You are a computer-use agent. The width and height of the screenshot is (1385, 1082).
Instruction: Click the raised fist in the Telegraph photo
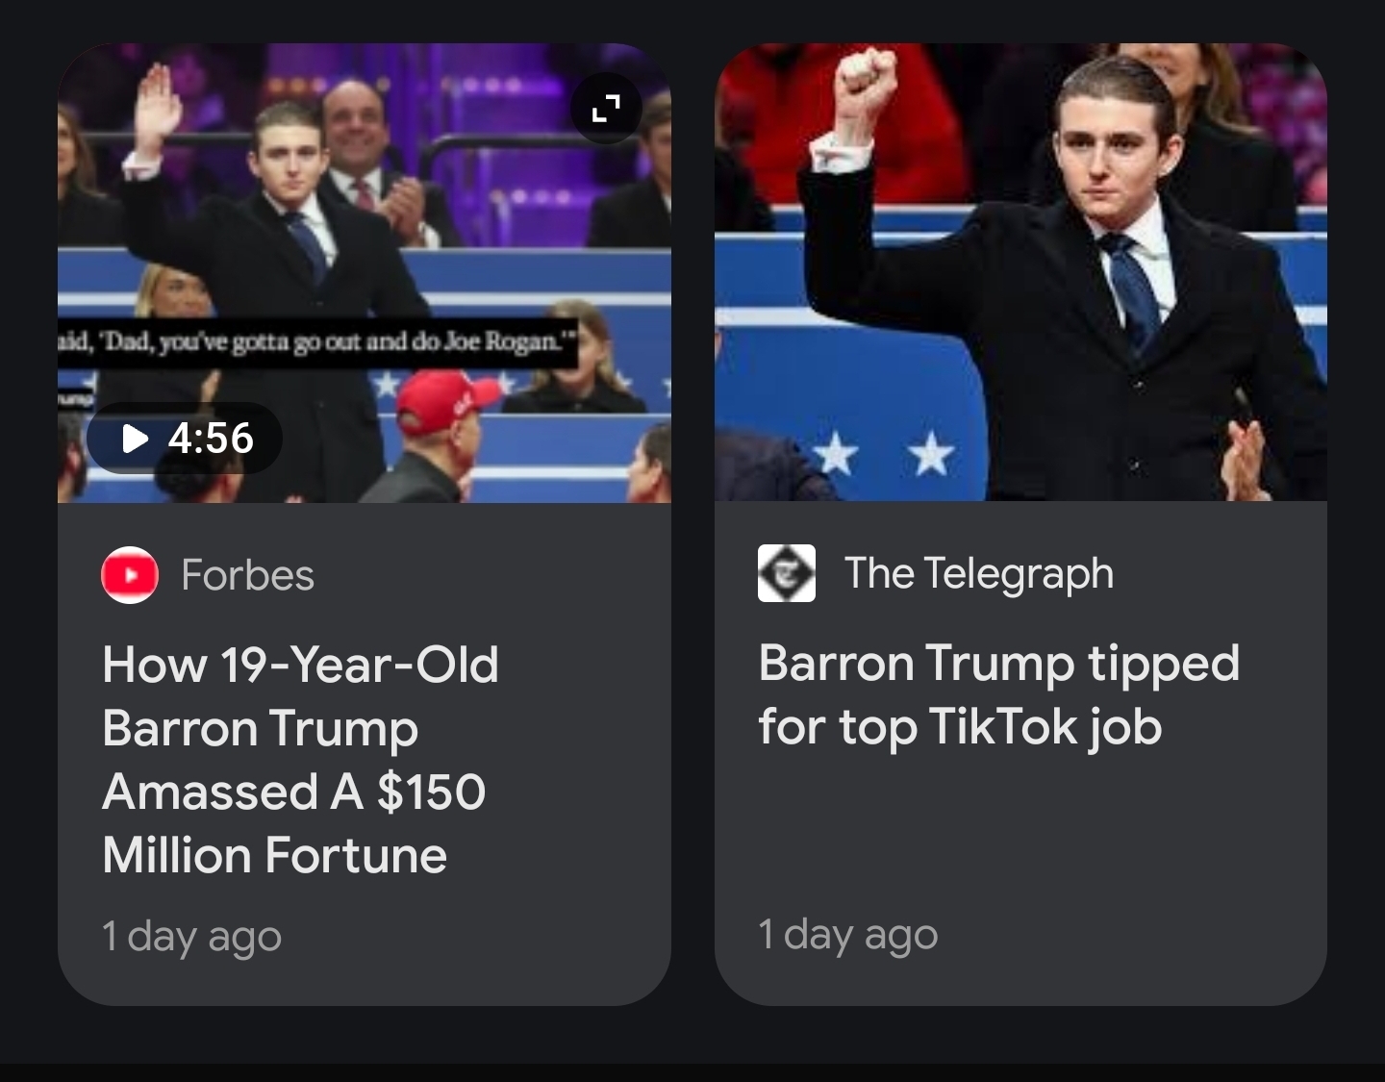864,79
